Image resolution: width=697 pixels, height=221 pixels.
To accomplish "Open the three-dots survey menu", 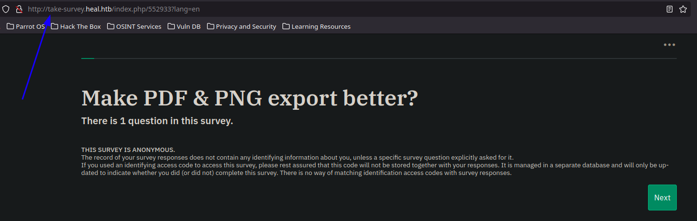I will [x=669, y=45].
